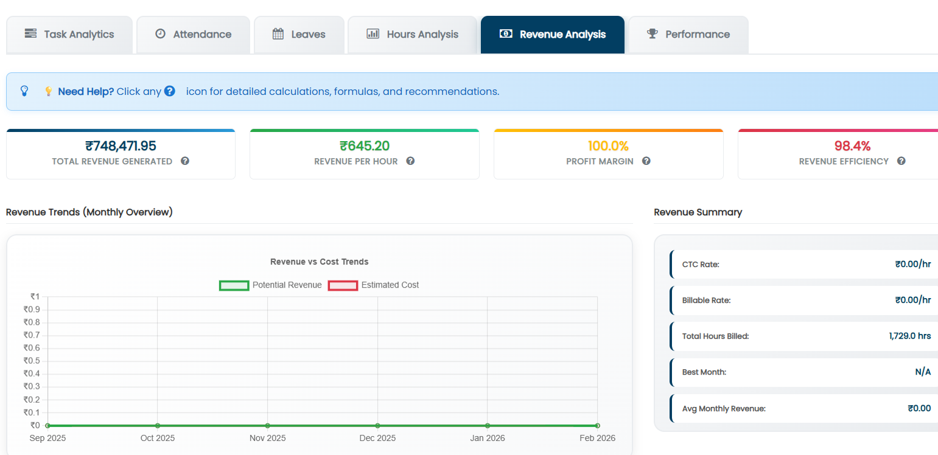Click the Best Month summary row
The width and height of the screenshot is (938, 455).
tap(803, 372)
